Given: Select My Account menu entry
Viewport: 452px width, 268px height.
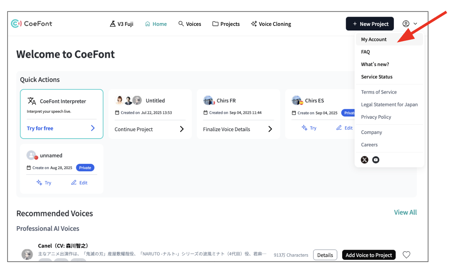Looking at the screenshot, I should coord(389,39).
